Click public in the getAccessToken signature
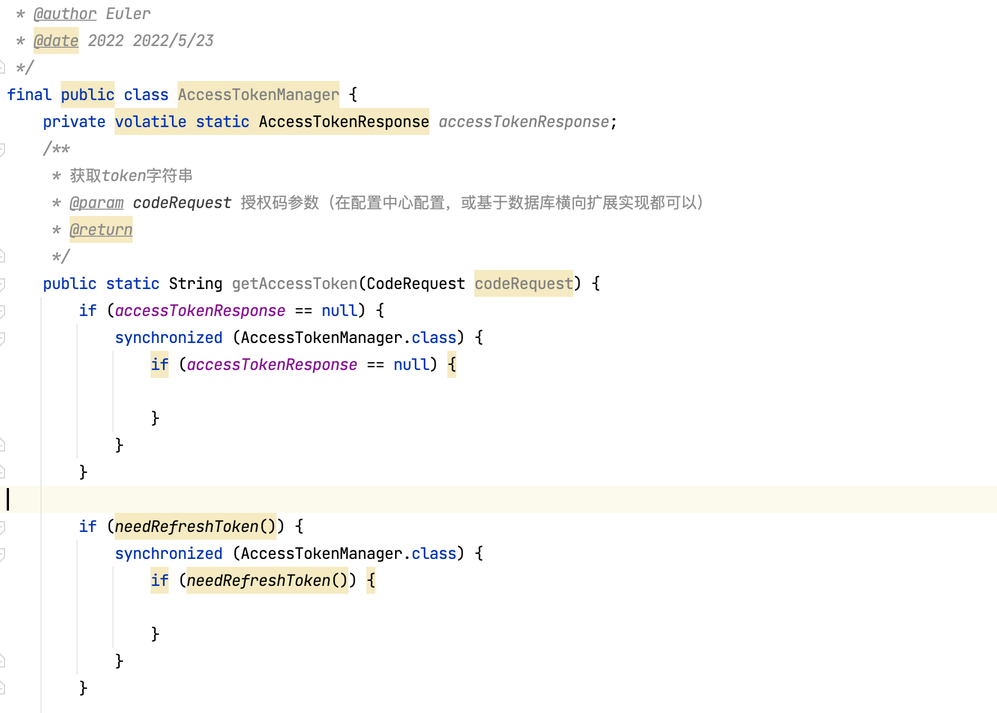Screen dimensions: 997x713 point(70,283)
